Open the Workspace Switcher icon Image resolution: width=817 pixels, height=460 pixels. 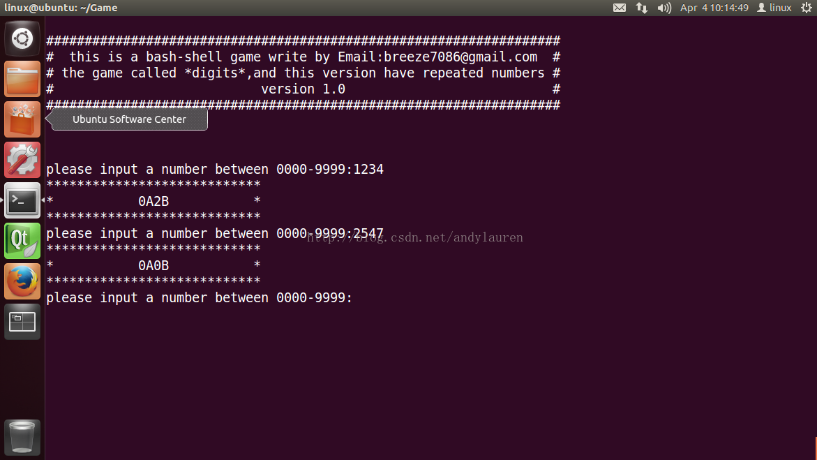point(22,322)
